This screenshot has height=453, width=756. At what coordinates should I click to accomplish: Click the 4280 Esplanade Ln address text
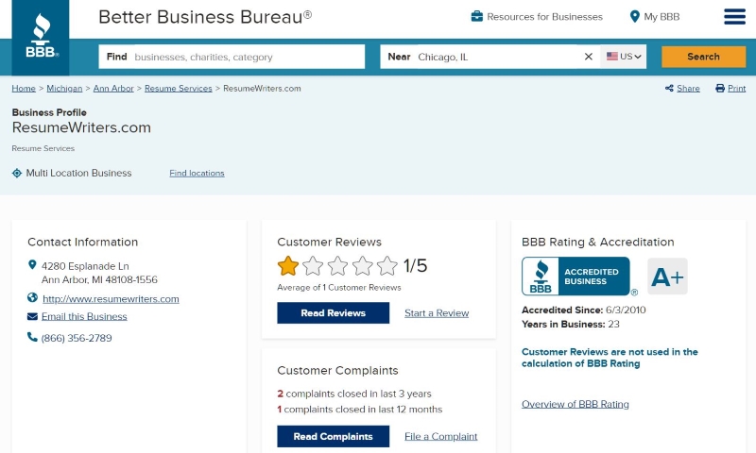99,273
